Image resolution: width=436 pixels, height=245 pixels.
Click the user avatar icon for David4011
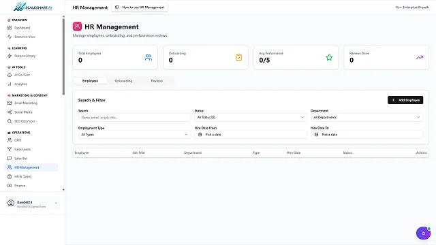click(11, 203)
